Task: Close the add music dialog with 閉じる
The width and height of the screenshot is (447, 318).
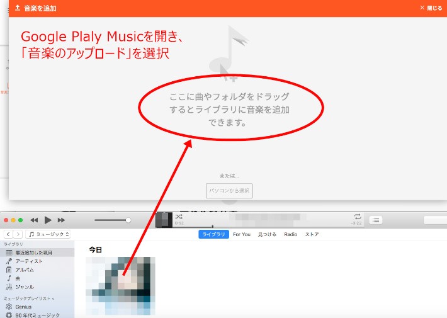Action: [x=431, y=8]
